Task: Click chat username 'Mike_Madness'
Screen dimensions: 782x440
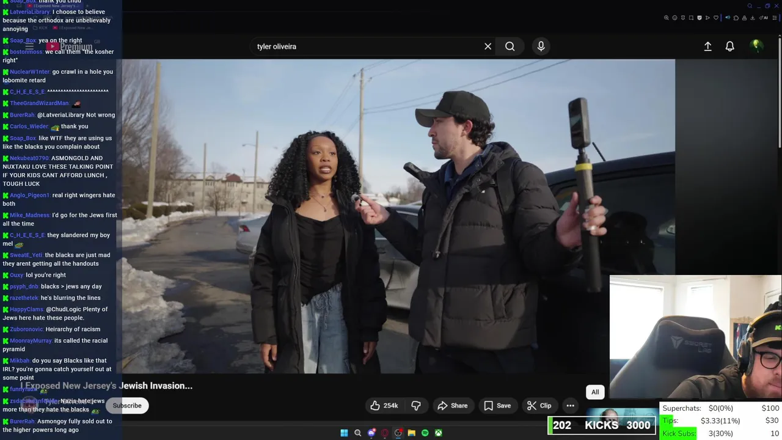Action: [29, 215]
